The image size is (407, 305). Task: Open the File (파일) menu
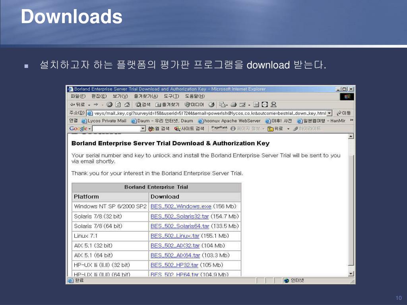tap(78, 96)
